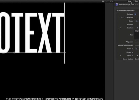Expand the Position parameter disclosure triangle
139x100 pixels.
(x=120, y=28)
